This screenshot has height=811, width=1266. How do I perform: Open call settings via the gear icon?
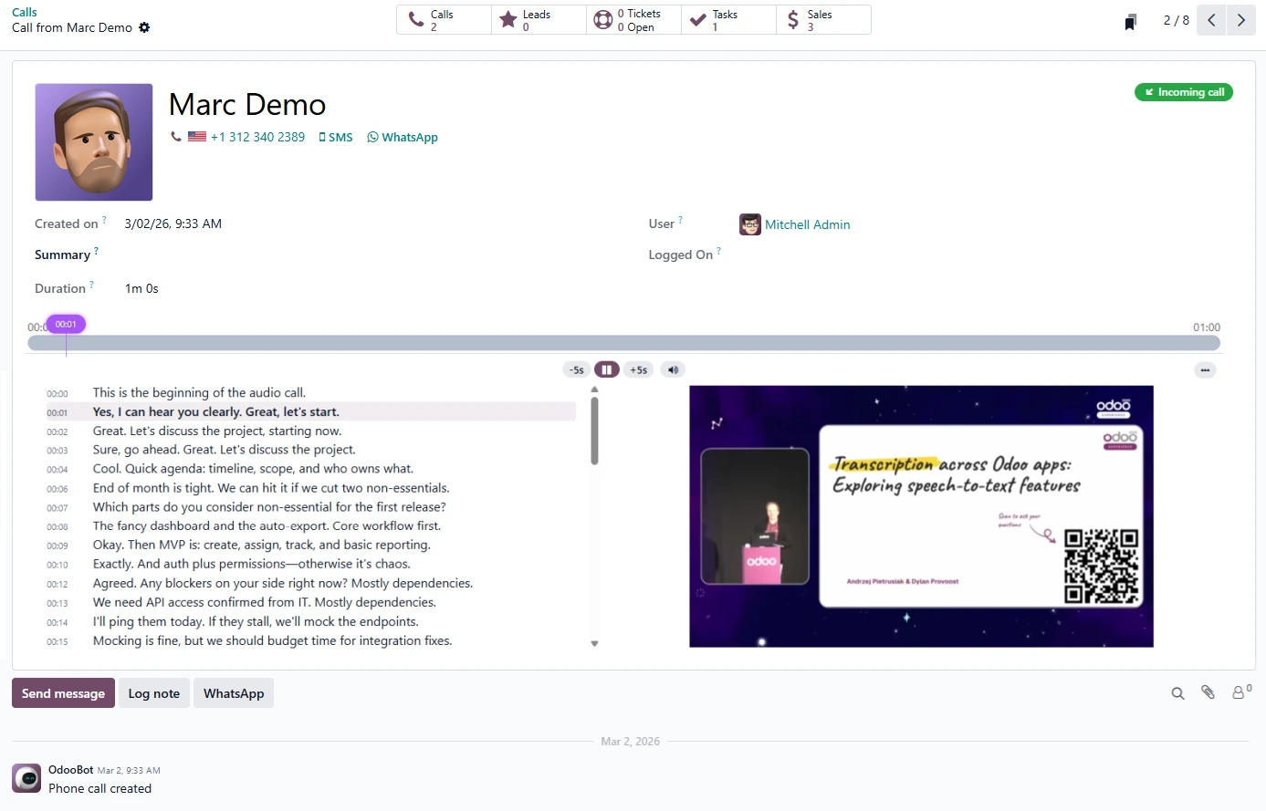[x=144, y=28]
